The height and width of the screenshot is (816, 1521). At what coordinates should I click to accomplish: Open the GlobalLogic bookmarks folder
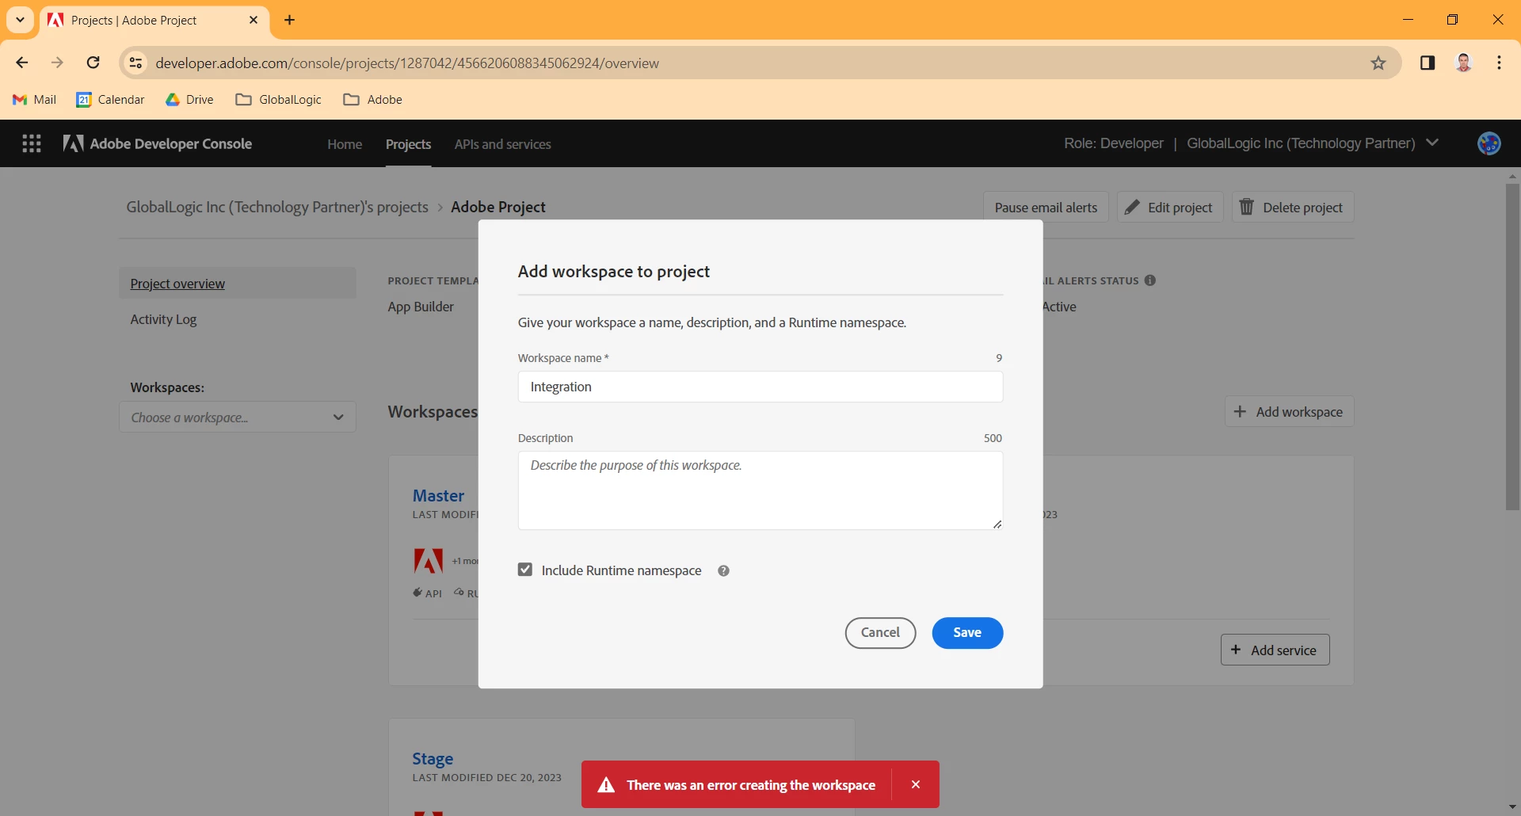click(279, 99)
